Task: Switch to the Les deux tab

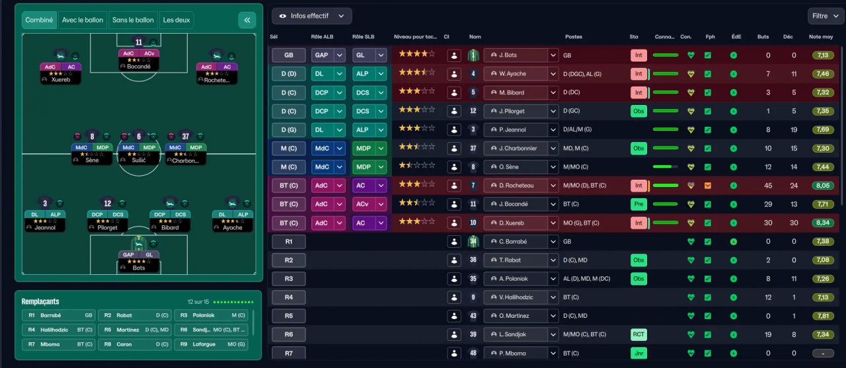Action: click(x=176, y=20)
